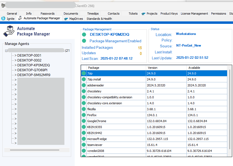
Task: Collapse the Manage Agents root tree node
Action: click(6, 51)
